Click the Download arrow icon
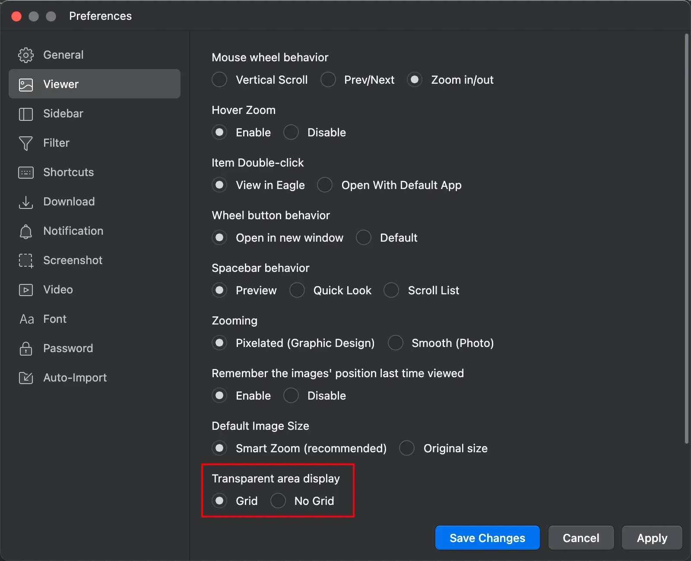This screenshot has width=691, height=561. 26,202
